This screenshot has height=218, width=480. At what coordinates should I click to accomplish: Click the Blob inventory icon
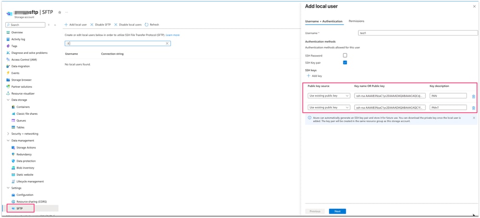pyautogui.click(x=13, y=168)
